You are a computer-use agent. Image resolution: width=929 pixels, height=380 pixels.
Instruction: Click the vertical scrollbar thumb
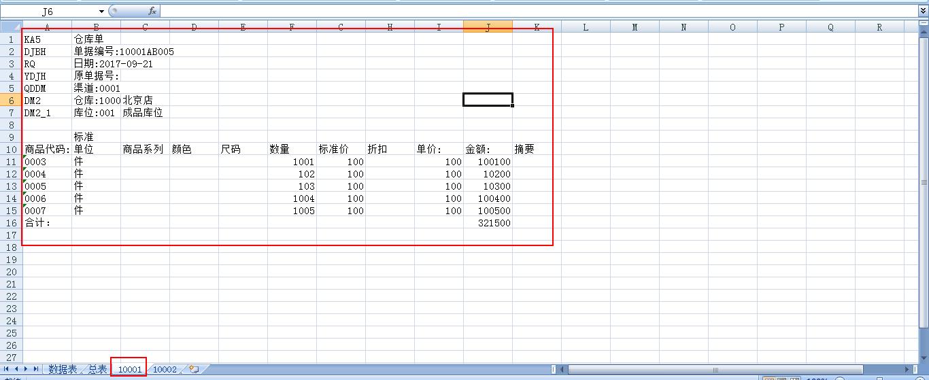click(x=924, y=182)
